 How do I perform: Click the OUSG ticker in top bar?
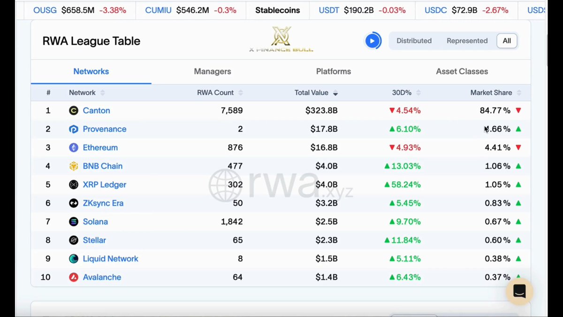[45, 10]
